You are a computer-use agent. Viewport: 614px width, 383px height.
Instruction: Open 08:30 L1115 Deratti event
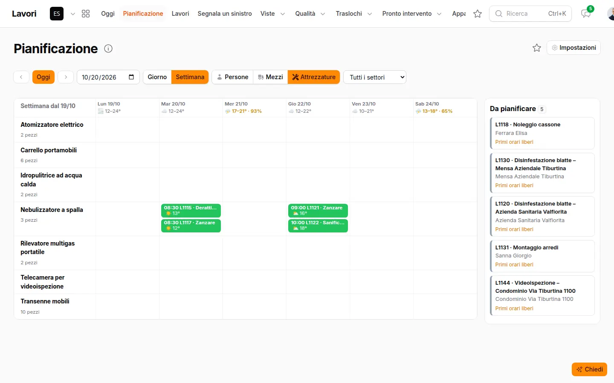[x=191, y=211]
